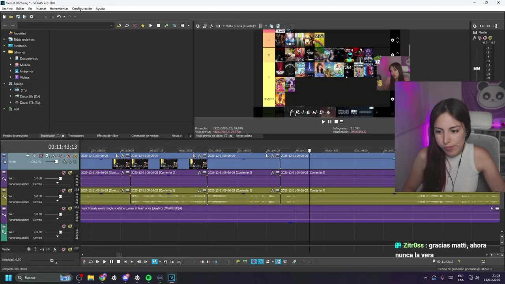Viewport: 505px width, 284px height.
Task: Mute video track 1
Action: 69,156
